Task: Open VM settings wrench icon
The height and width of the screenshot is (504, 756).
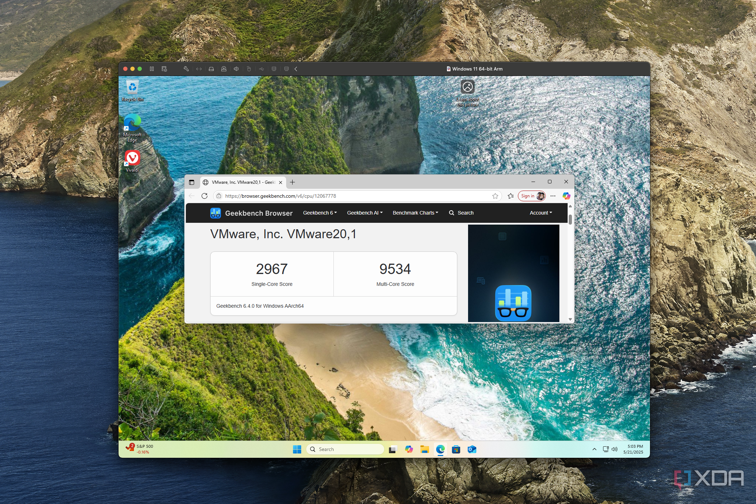Action: coord(186,69)
